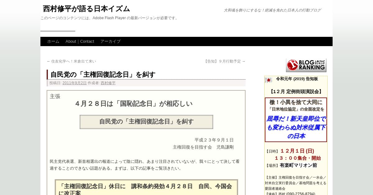373x195 pixels.
Task: Click the paragraph starting 民主党代表選、新首相選出
Action: pos(145,165)
